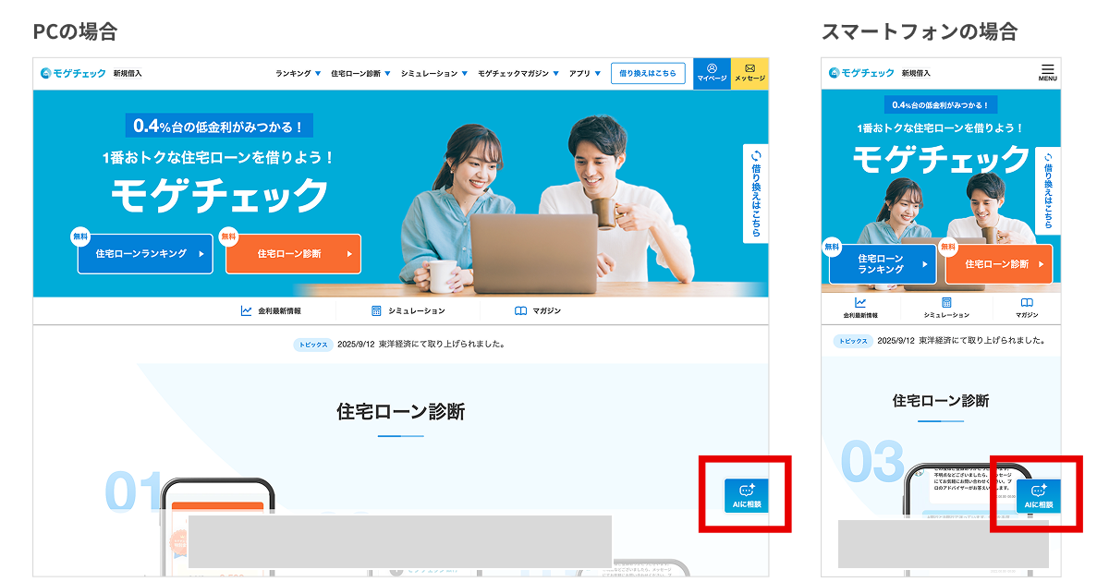Click the orange 住宅ローン診断 button
The image size is (1109, 582).
292,253
